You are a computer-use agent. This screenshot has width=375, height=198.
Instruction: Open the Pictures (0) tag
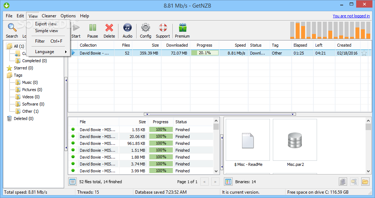coord(29,90)
